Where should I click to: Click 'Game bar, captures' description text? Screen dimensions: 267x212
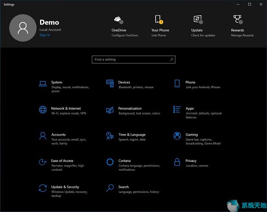pos(203,141)
